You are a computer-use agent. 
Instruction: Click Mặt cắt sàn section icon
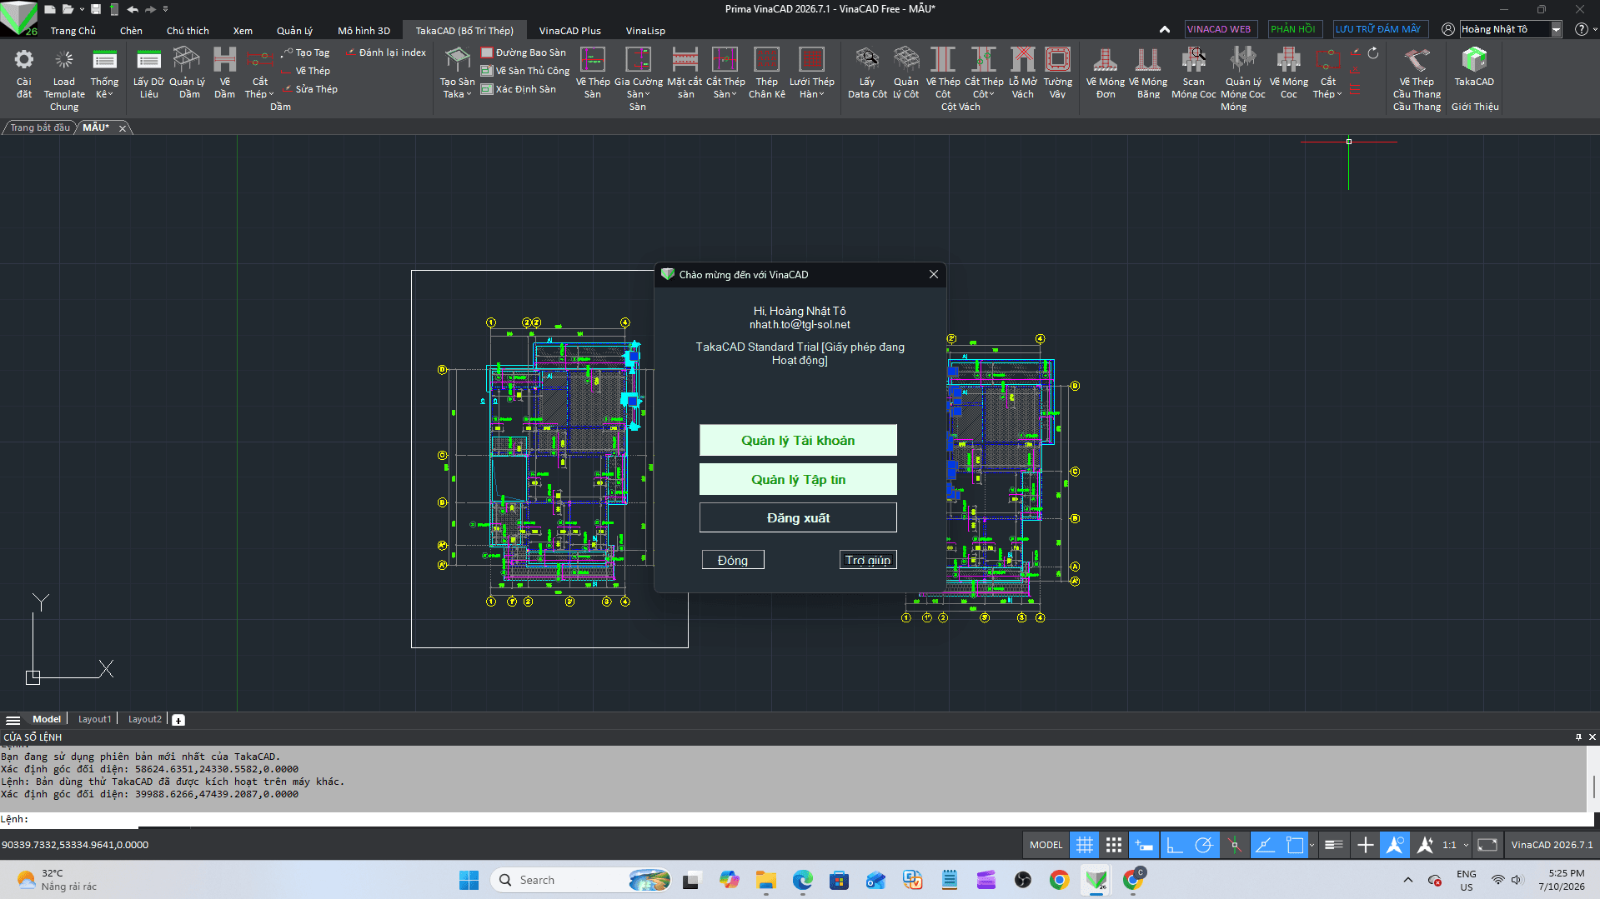click(685, 73)
